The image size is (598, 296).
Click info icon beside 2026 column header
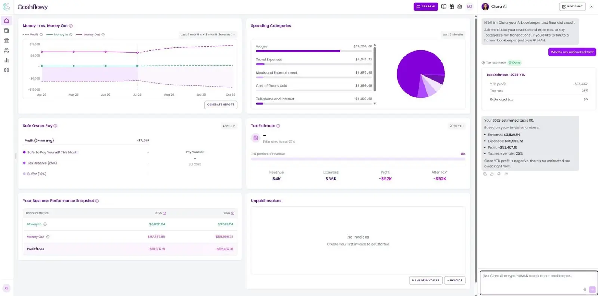[232, 213]
